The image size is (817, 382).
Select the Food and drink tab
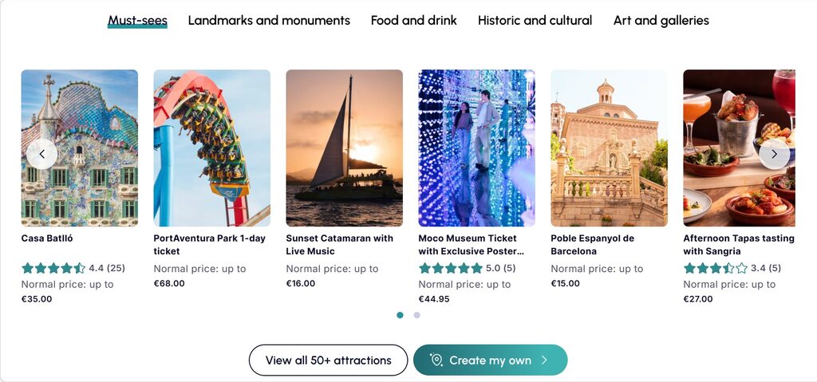(413, 21)
